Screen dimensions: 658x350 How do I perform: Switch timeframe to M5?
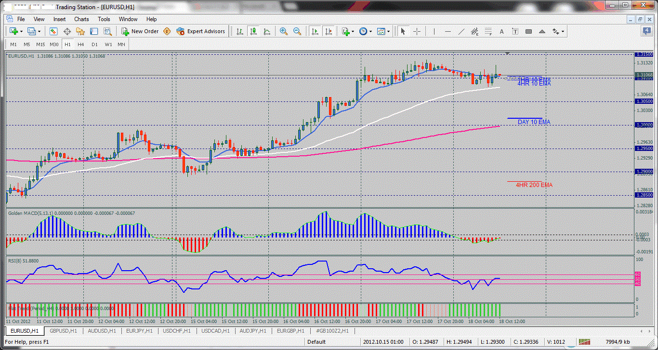point(27,44)
